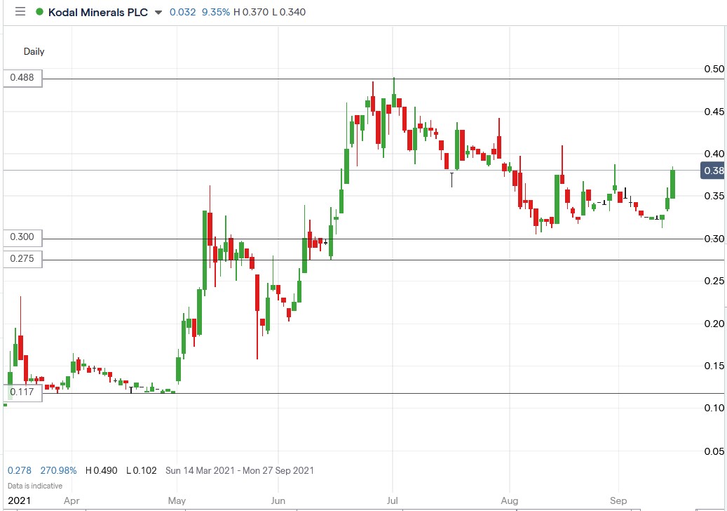
Task: Click the Daily timeframe label
Action: [x=34, y=51]
